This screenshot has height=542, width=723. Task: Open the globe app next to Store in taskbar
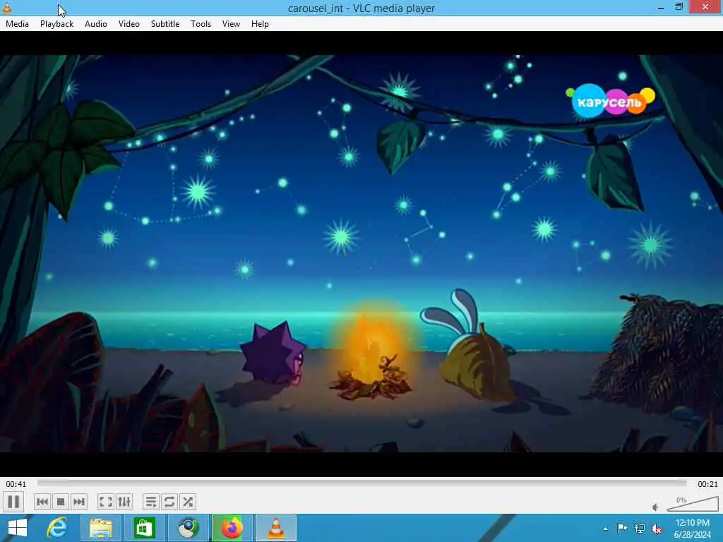188,528
